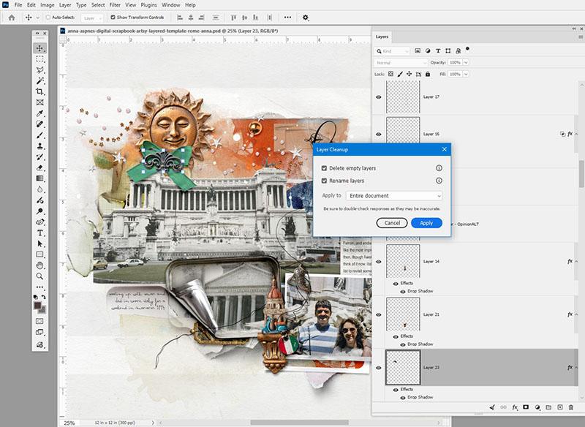
Task: Select the Hand tool
Action: click(39, 265)
